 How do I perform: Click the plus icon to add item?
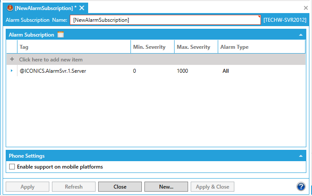pyautogui.click(x=12, y=59)
